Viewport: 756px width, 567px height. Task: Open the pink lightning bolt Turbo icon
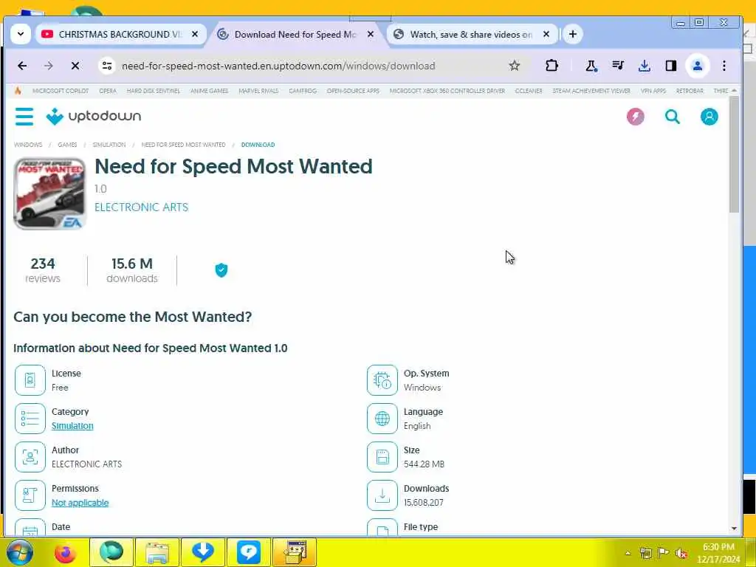tap(635, 116)
